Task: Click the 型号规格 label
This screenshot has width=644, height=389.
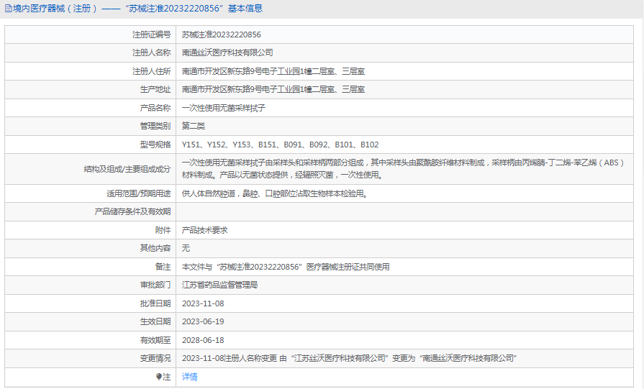Action: point(155,145)
